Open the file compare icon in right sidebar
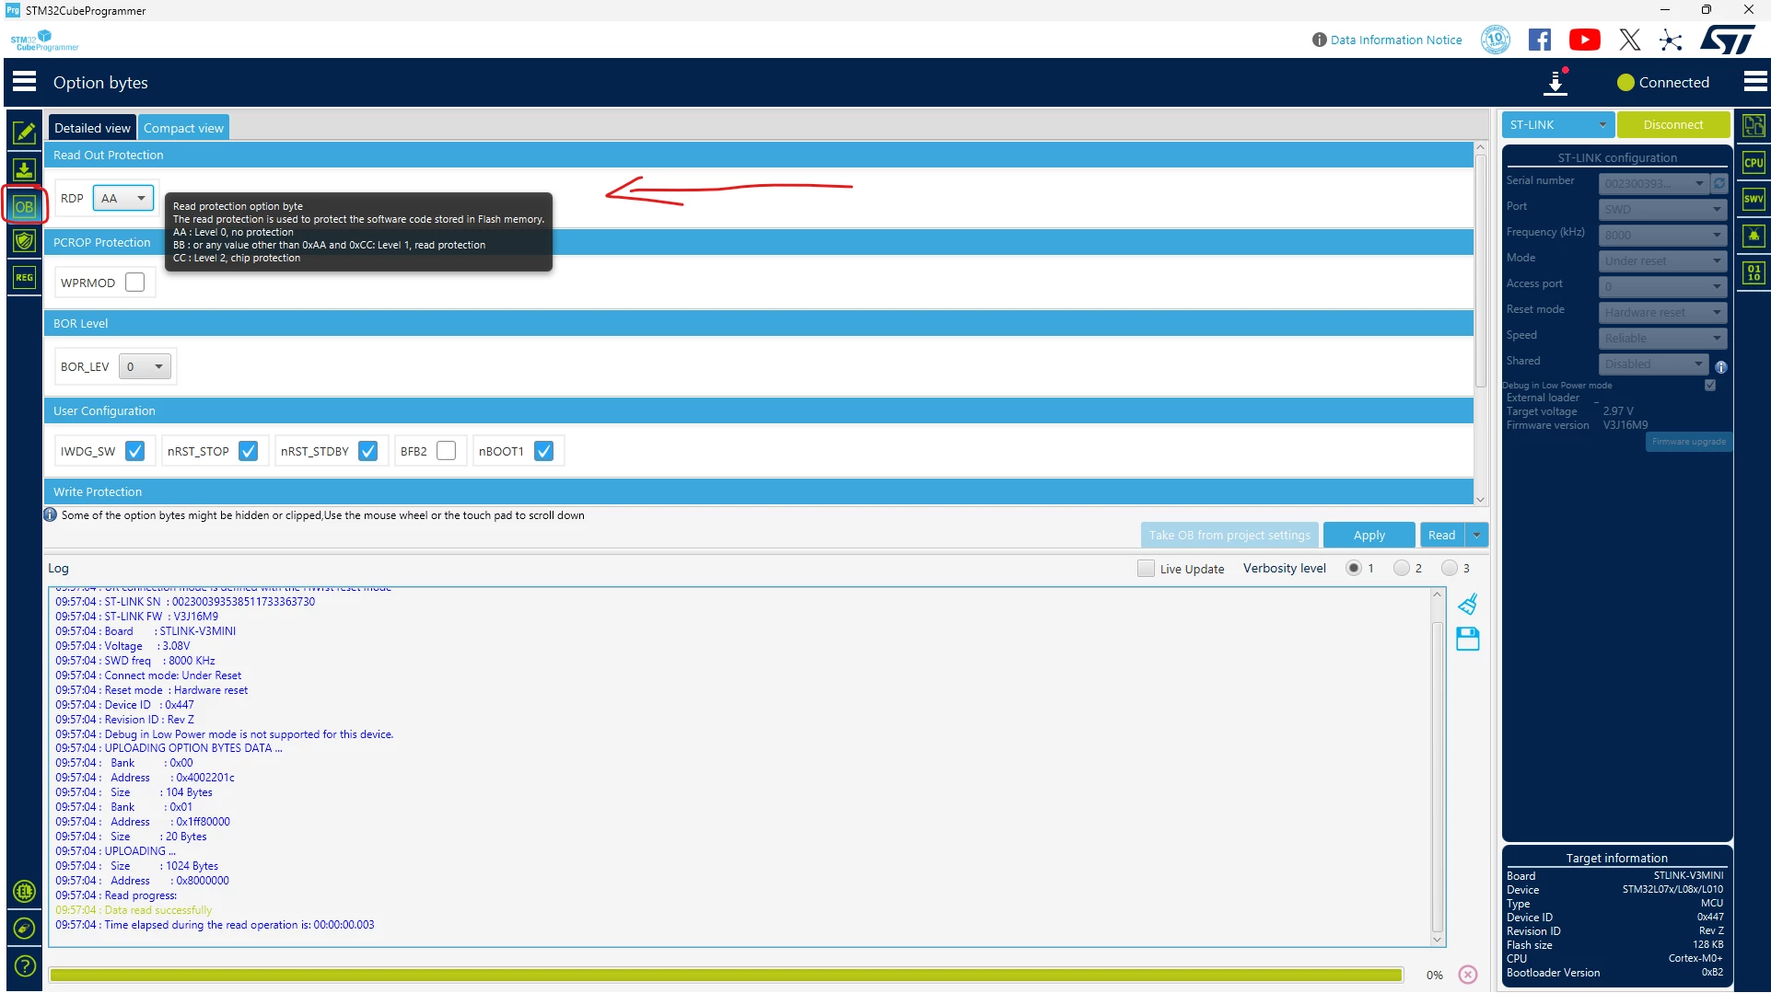1771x993 pixels. (x=1754, y=125)
